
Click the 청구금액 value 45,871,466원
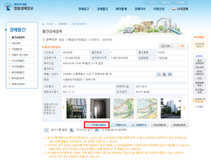142,92
